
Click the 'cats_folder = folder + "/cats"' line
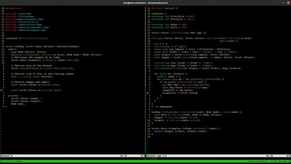click(184, 63)
